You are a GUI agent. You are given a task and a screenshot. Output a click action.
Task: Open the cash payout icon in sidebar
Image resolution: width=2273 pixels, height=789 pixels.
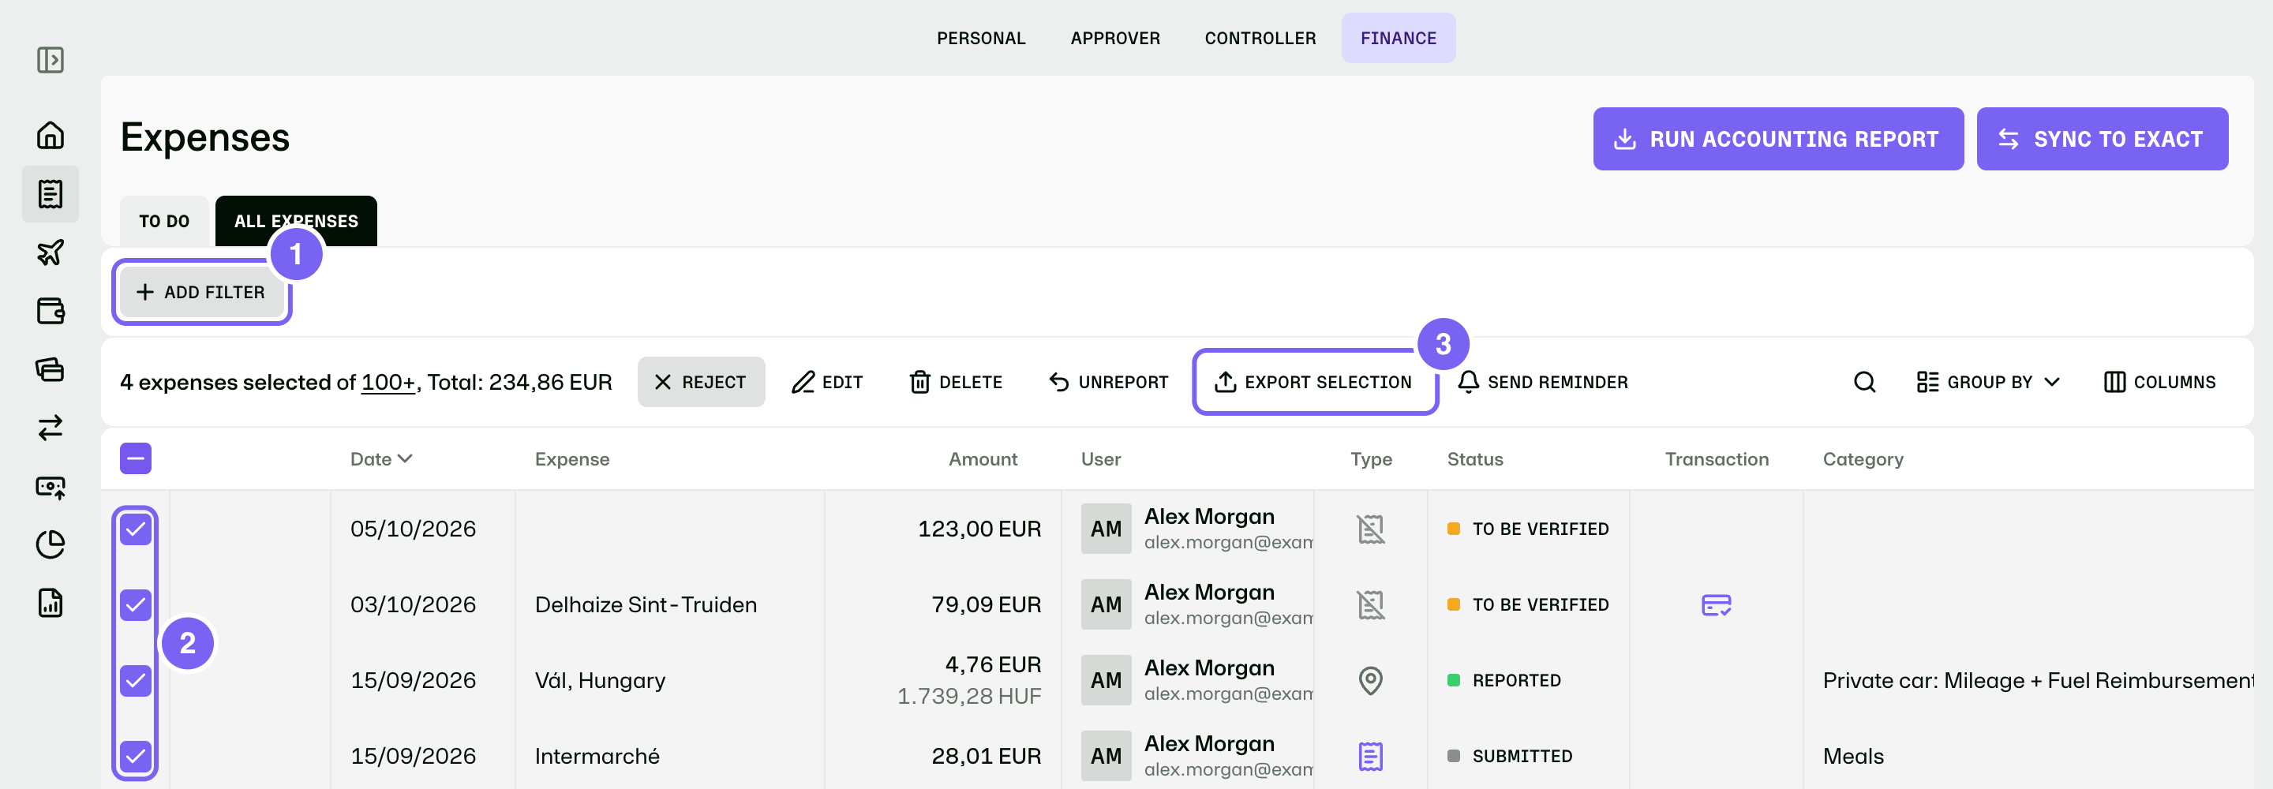51,486
